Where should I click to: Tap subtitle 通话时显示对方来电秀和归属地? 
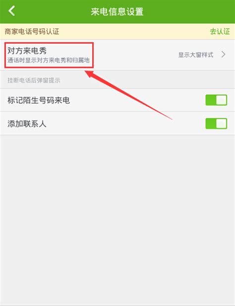49,60
